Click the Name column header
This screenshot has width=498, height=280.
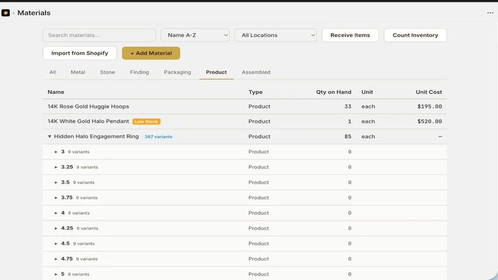pos(56,92)
